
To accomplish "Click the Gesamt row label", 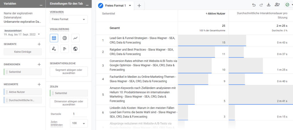I will click(x=114, y=28).
